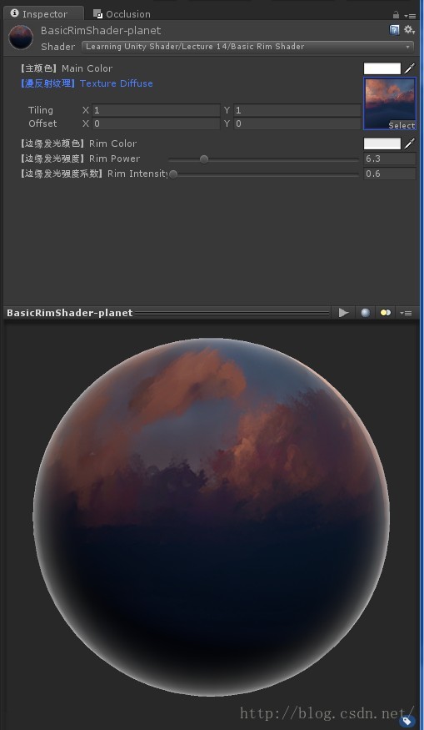The width and height of the screenshot is (424, 730).
Task: Pick Rim Color with the eyedropper
Action: click(x=409, y=143)
